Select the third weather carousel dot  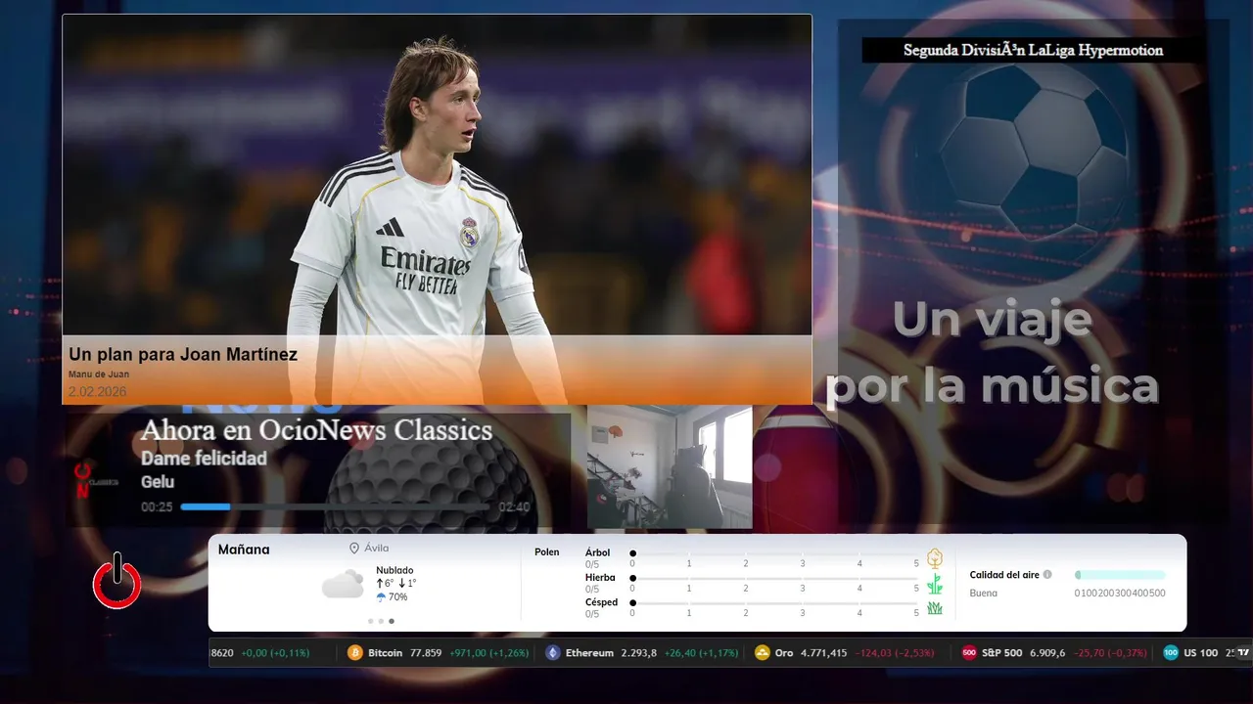click(392, 621)
